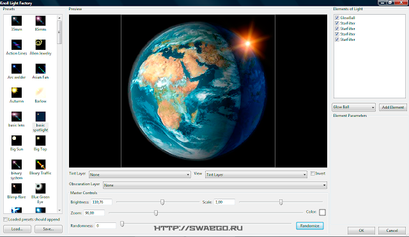The width and height of the screenshot is (409, 237).
Task: Click the Zoom value field
Action: pos(94,213)
